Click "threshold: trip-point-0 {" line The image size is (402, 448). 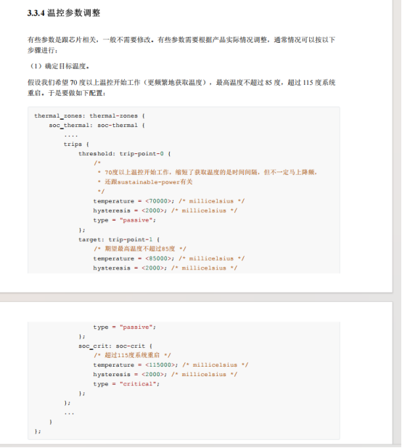(x=125, y=154)
